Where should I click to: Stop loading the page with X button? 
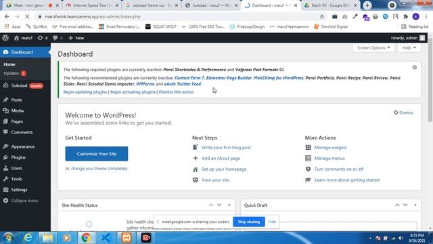(x=27, y=16)
